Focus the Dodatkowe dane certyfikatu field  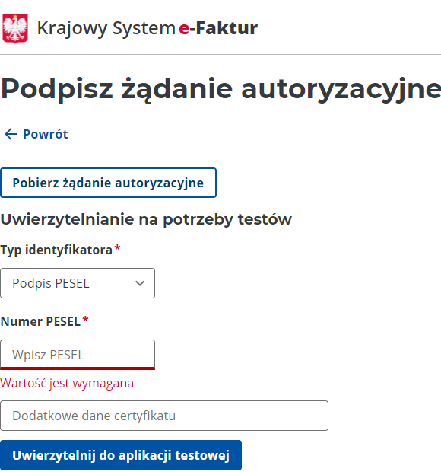point(164,416)
